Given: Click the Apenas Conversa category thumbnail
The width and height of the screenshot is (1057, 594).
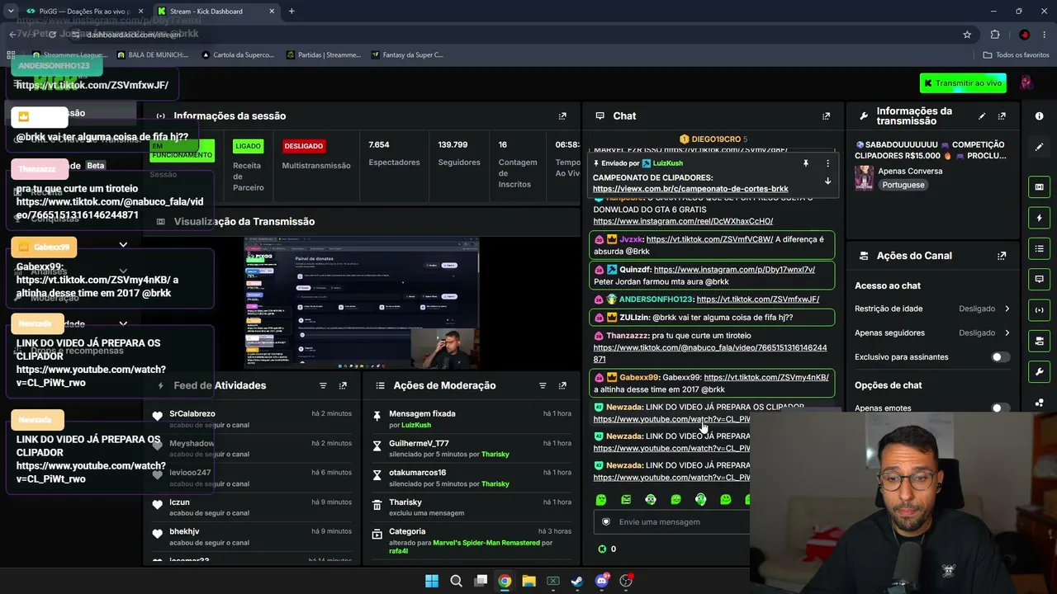Looking at the screenshot, I should pyautogui.click(x=864, y=177).
